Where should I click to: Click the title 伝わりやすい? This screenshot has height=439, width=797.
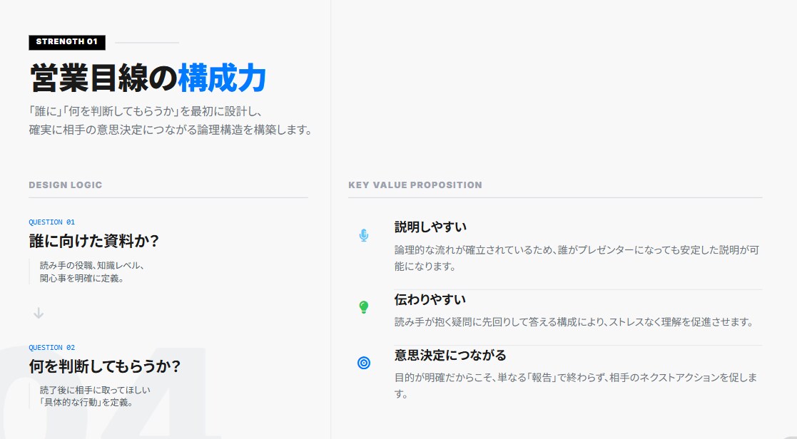(430, 299)
